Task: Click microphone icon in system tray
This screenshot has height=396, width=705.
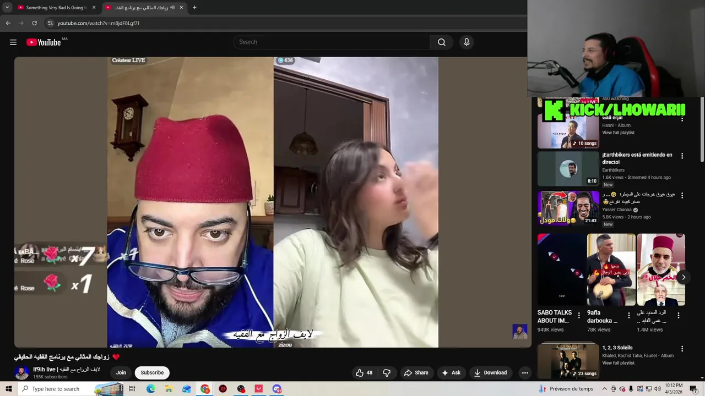Action: click(631, 389)
